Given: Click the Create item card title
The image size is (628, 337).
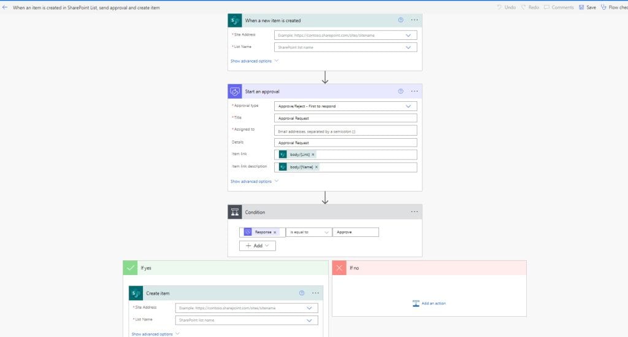Looking at the screenshot, I should [158, 293].
